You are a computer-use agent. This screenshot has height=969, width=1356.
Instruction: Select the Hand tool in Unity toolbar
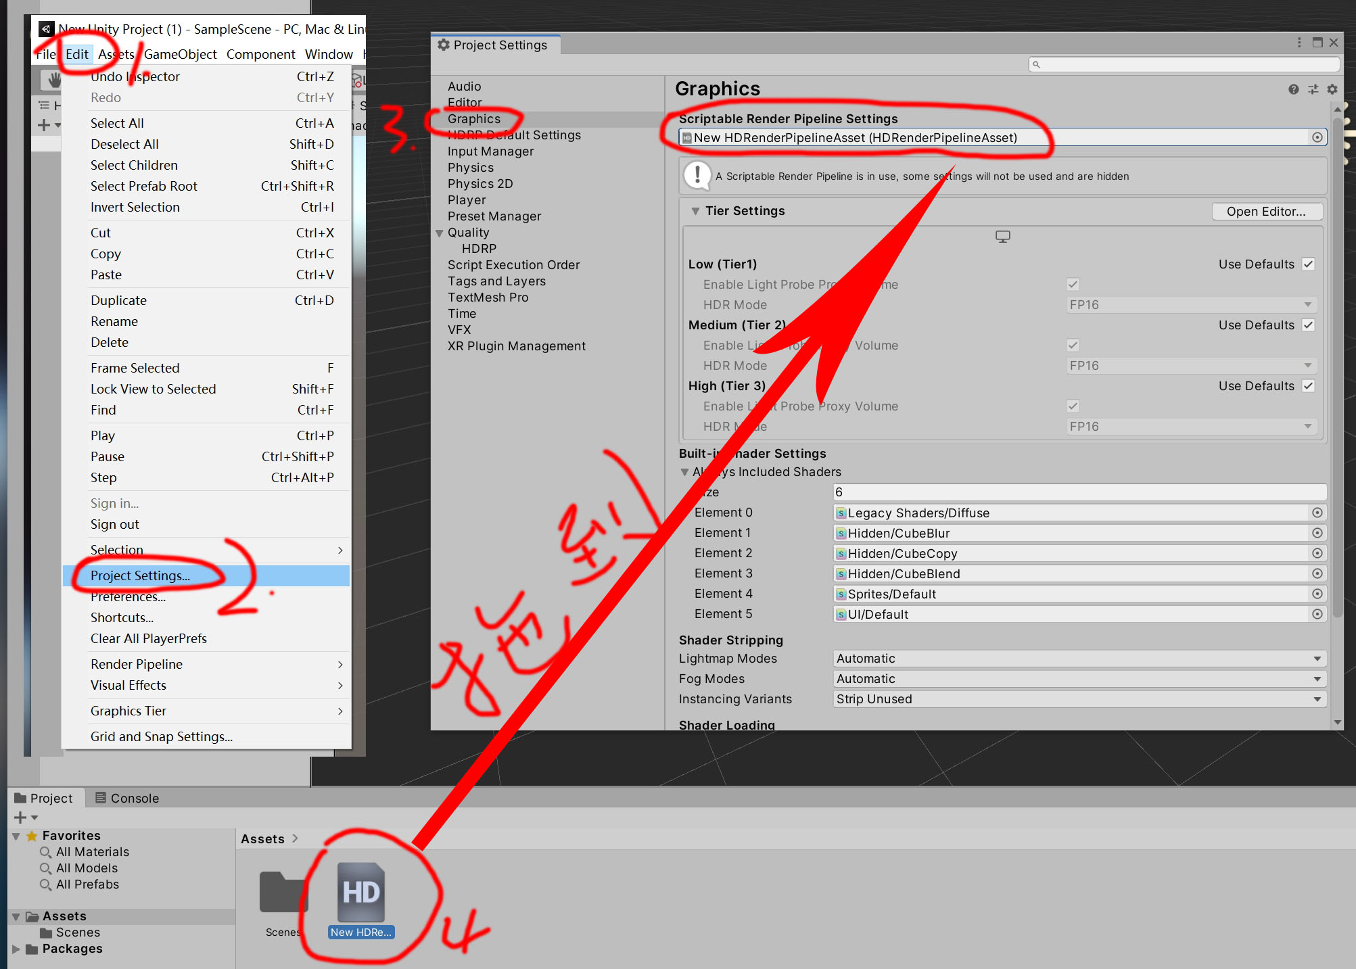tap(54, 80)
